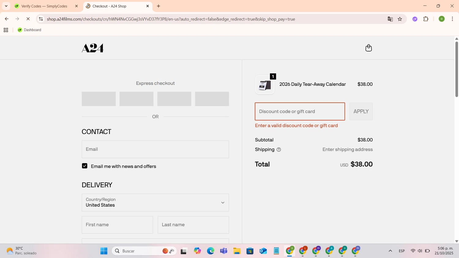The height and width of the screenshot is (258, 459).
Task: Expand the Country/Region dropdown
Action: pos(155,202)
